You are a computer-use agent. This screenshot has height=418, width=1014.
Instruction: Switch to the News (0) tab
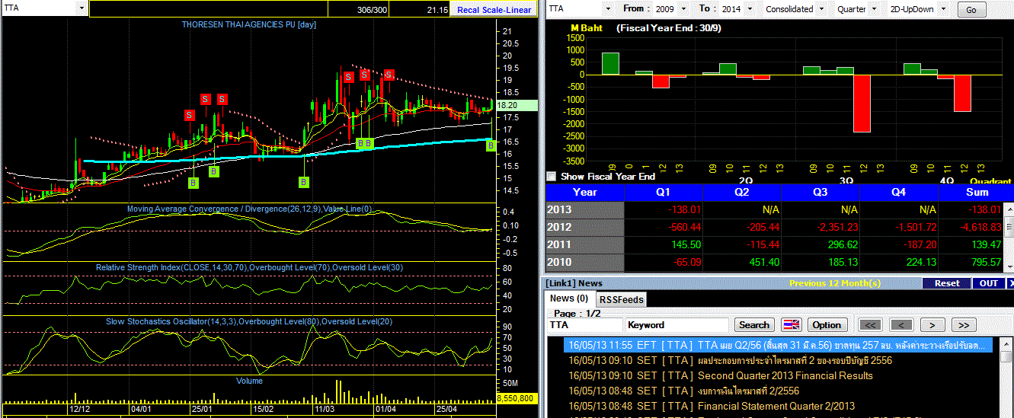pos(569,298)
